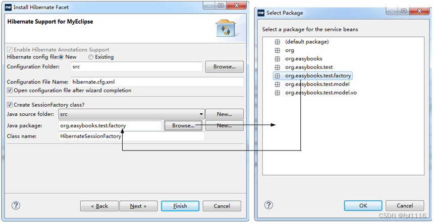Click the package icon next to org.easybooks.test
Viewport: 434px width, 224px height.
(x=277, y=67)
